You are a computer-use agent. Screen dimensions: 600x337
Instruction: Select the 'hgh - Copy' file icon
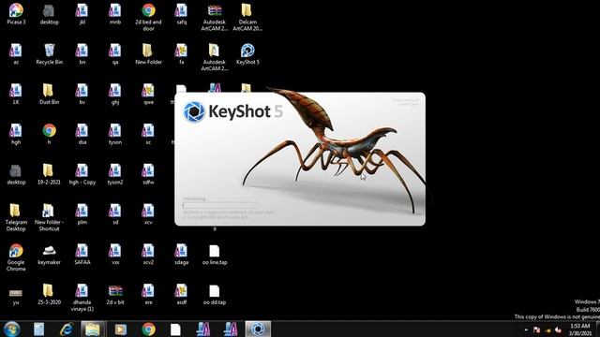82,174
